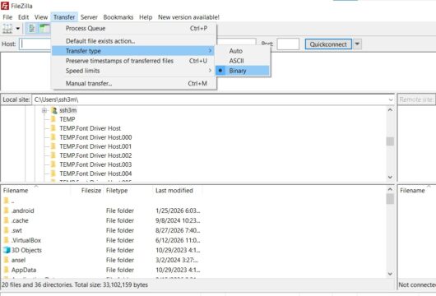
Task: Toggle Preserve timestamps of transferred files
Action: [x=134, y=61]
